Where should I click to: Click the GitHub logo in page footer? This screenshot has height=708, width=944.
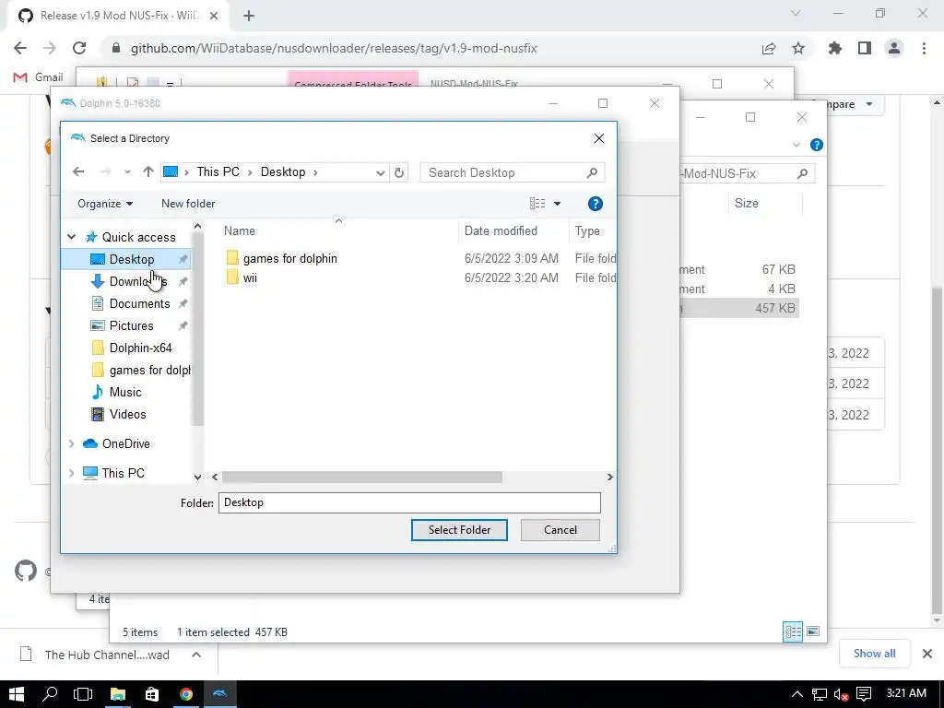coord(25,571)
